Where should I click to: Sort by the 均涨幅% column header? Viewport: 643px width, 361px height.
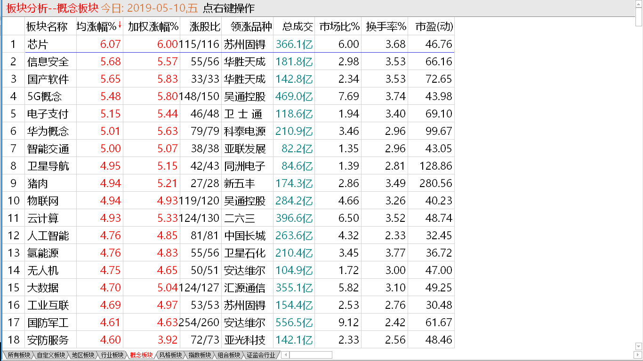click(96, 27)
